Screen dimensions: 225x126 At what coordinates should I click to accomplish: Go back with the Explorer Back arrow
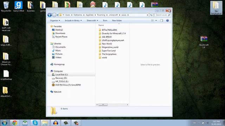(x=50, y=15)
